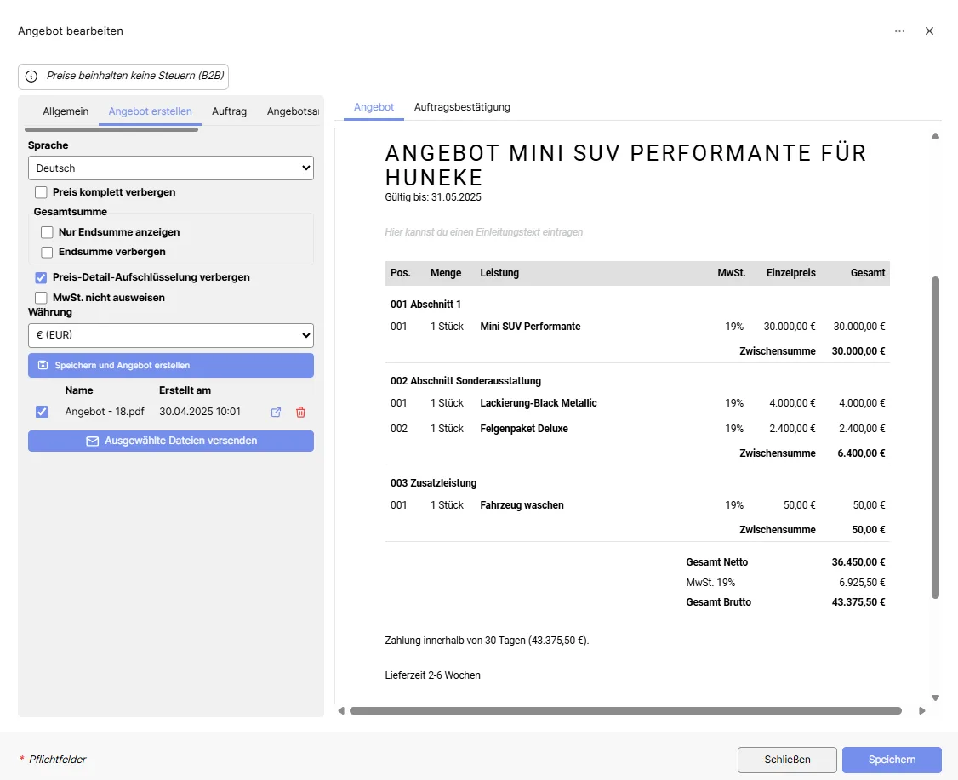Enable Nur Endsumme anzeigen checkbox
The image size is (958, 780).
pyautogui.click(x=47, y=232)
